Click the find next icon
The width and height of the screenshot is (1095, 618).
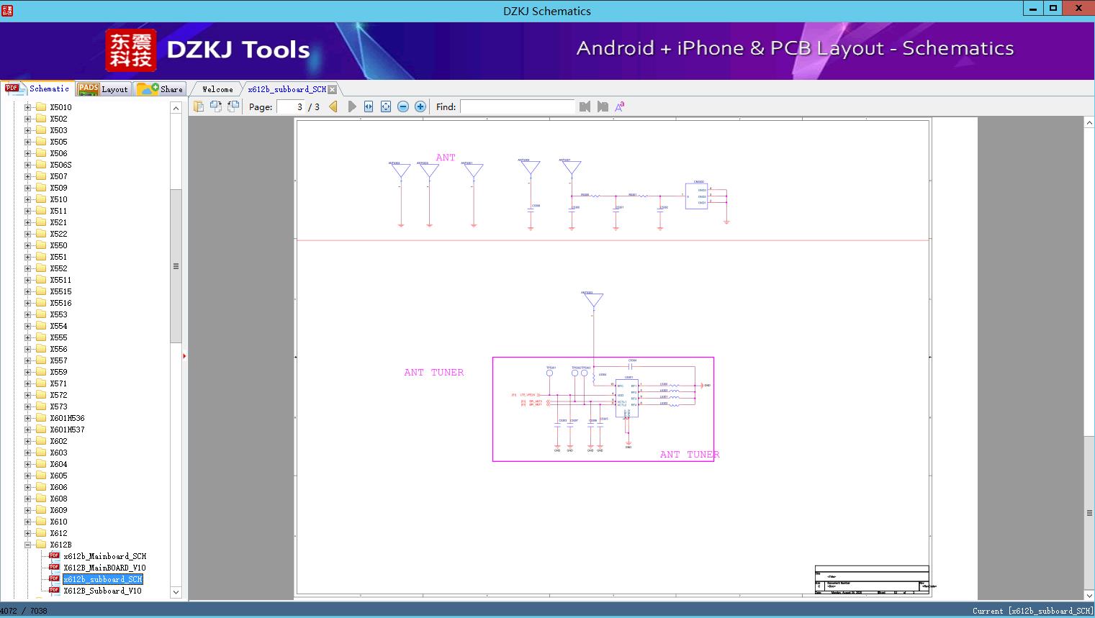click(603, 106)
